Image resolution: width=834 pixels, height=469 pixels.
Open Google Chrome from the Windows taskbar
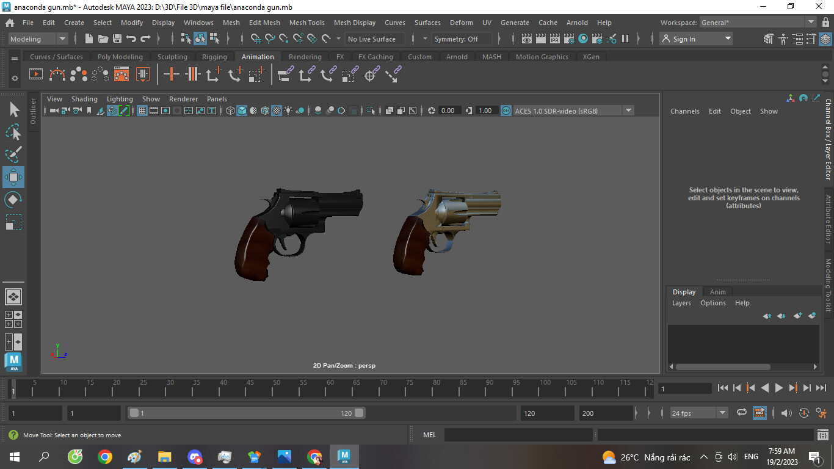105,457
